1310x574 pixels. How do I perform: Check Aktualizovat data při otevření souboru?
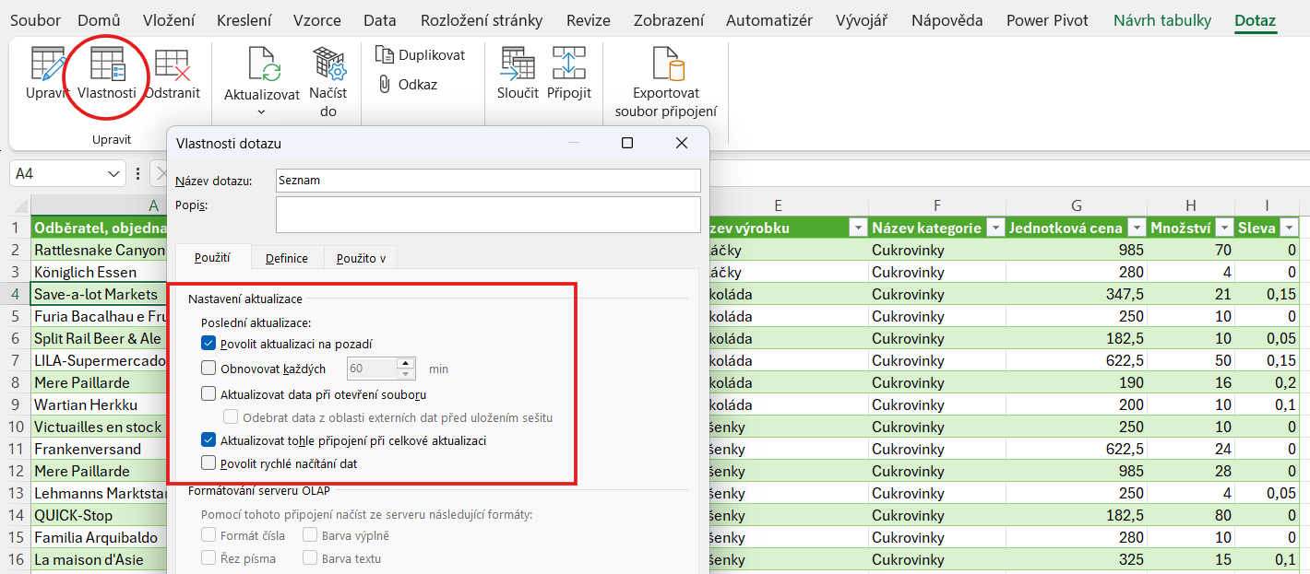(x=208, y=394)
